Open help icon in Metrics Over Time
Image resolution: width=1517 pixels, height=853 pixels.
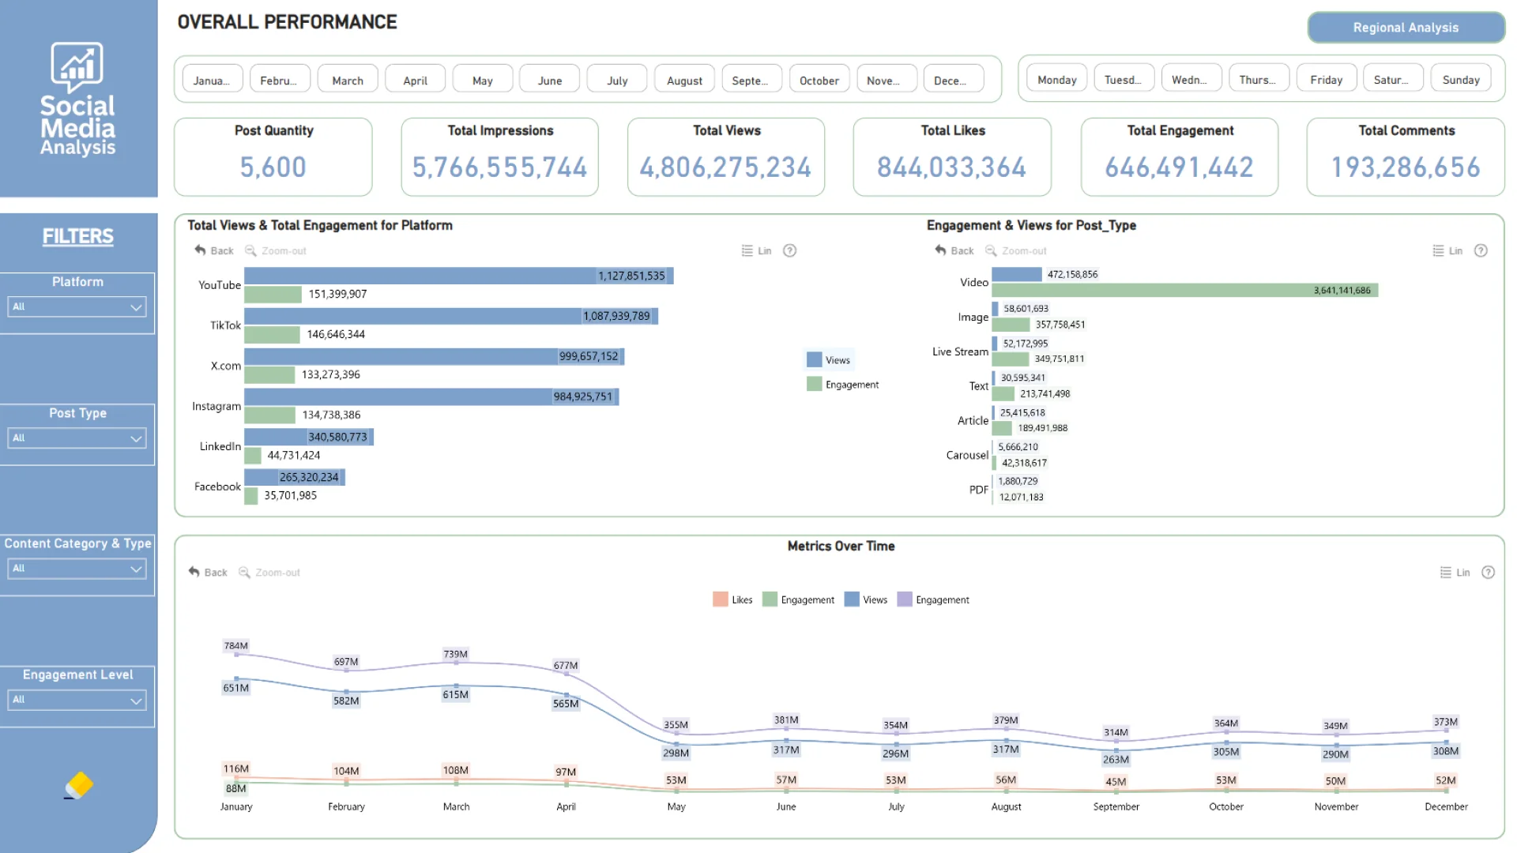pos(1488,572)
